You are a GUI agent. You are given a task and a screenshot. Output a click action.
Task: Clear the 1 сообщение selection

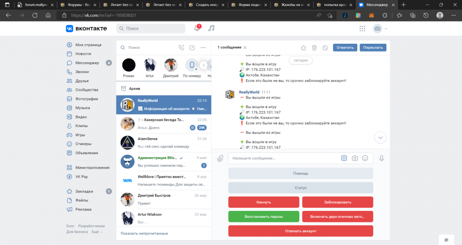[x=245, y=47]
